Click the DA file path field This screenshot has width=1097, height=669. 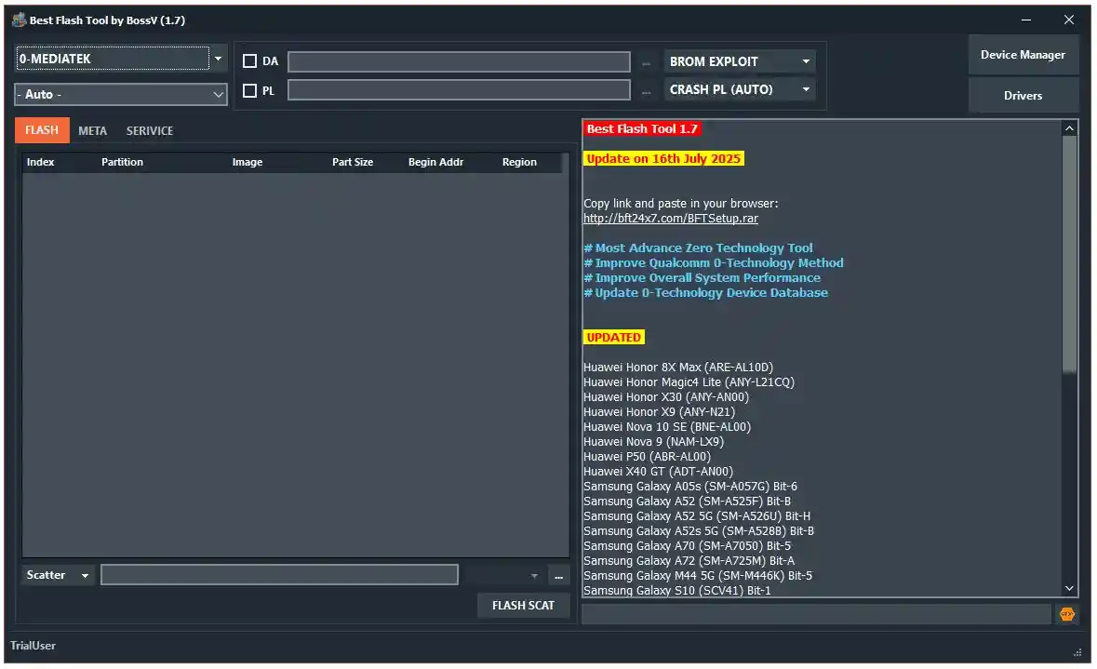coord(459,61)
